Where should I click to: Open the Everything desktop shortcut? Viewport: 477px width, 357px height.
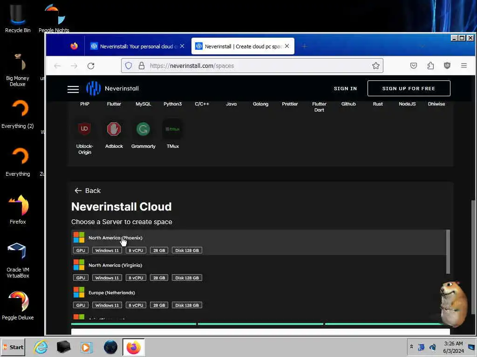18,162
